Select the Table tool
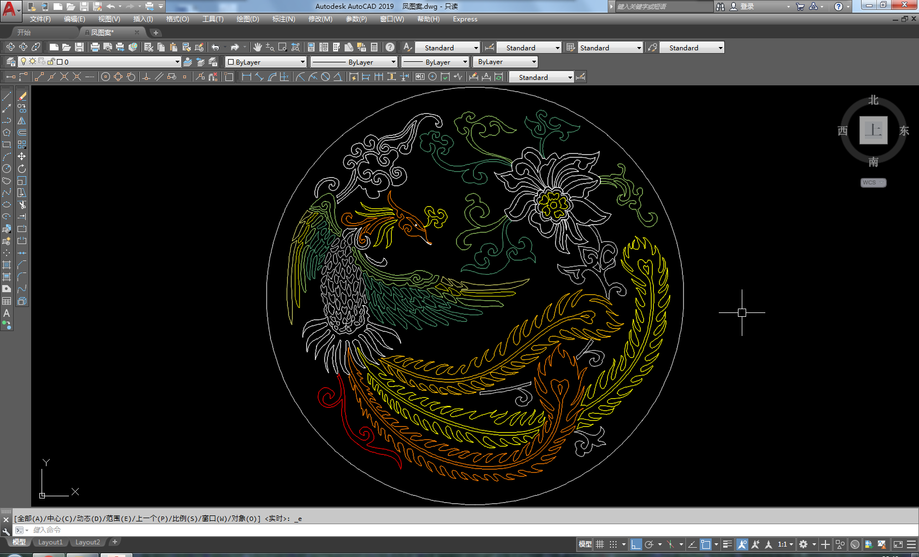 click(x=7, y=301)
